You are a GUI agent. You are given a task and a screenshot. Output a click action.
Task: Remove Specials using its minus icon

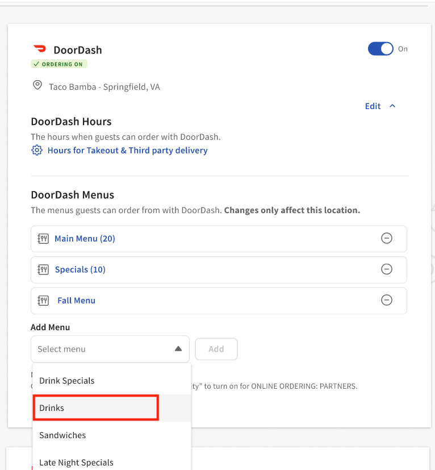pyautogui.click(x=387, y=269)
